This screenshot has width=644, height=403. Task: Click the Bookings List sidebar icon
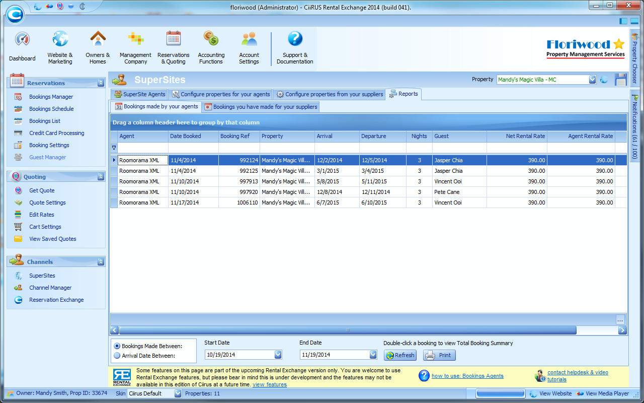pyautogui.click(x=18, y=121)
